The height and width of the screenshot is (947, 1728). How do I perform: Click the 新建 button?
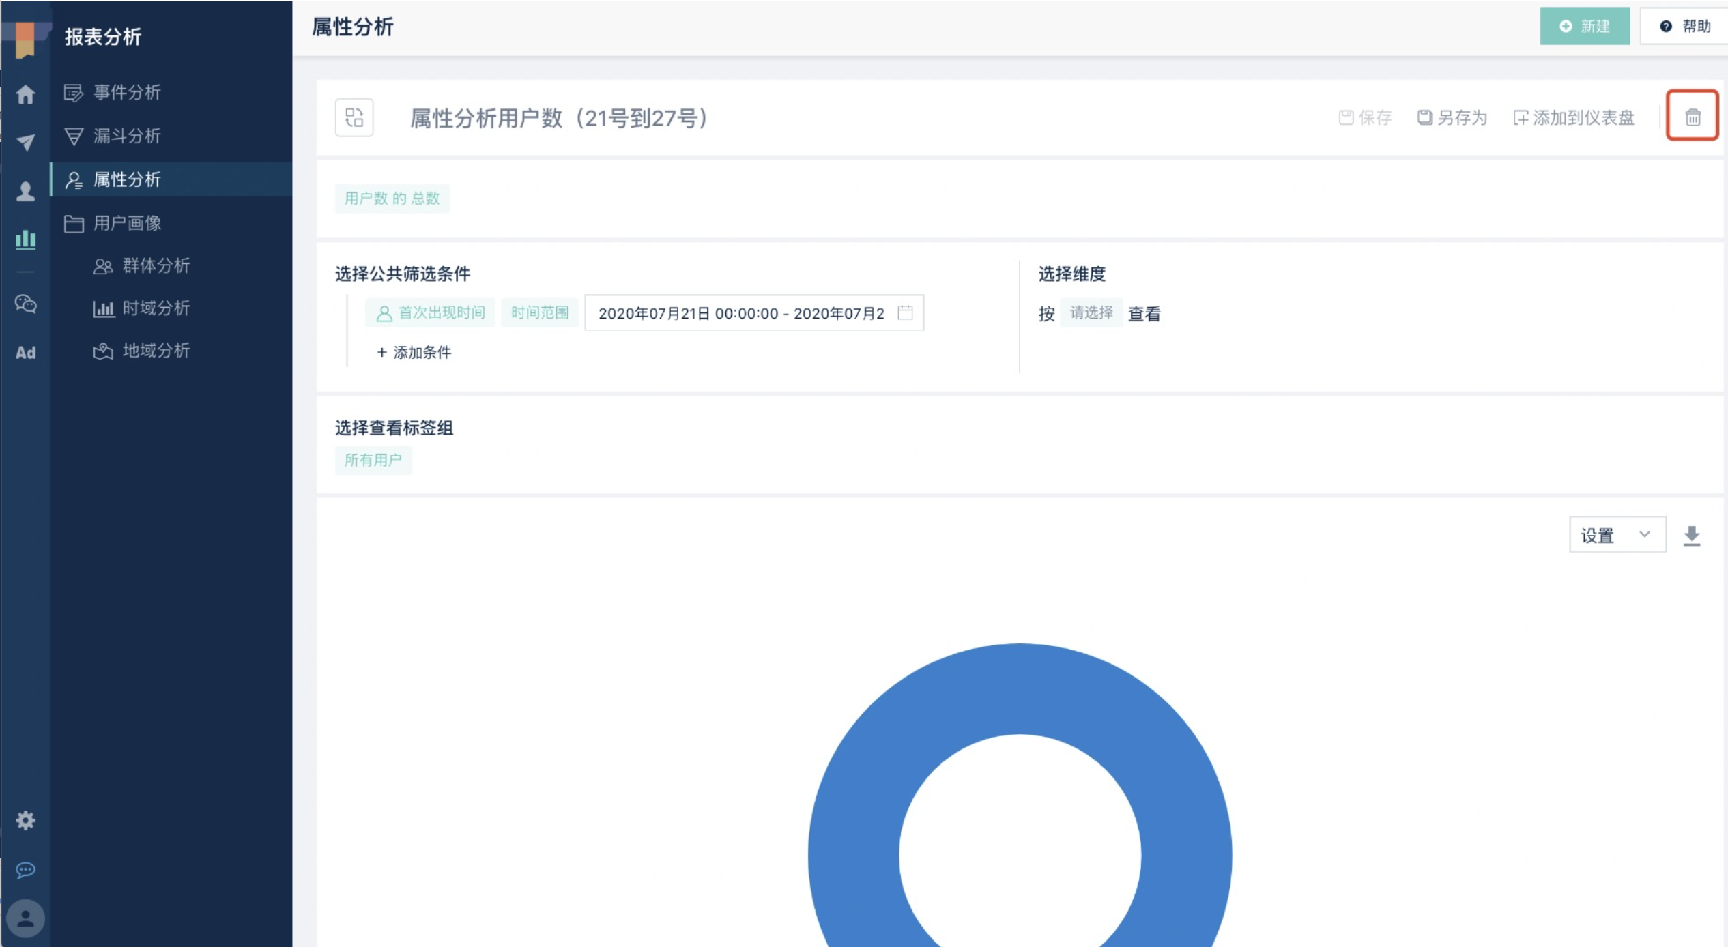click(1585, 26)
